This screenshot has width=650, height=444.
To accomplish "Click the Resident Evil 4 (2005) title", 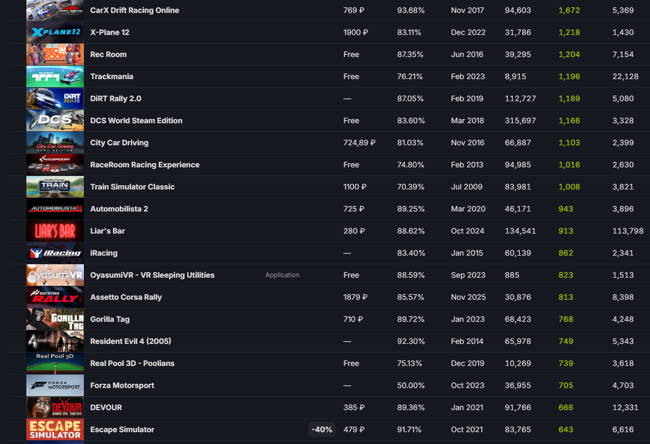I will pyautogui.click(x=131, y=341).
